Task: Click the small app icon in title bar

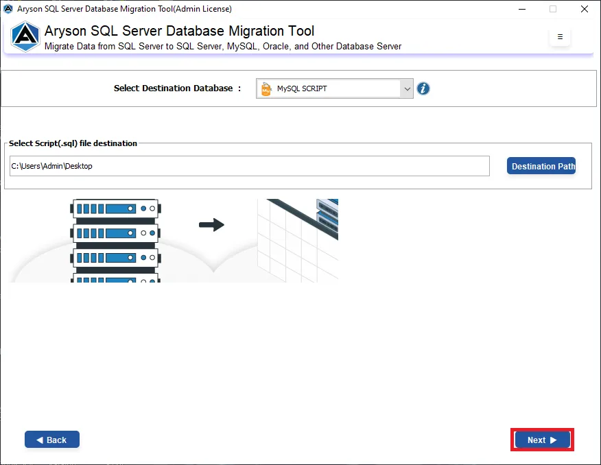Action: (x=8, y=8)
